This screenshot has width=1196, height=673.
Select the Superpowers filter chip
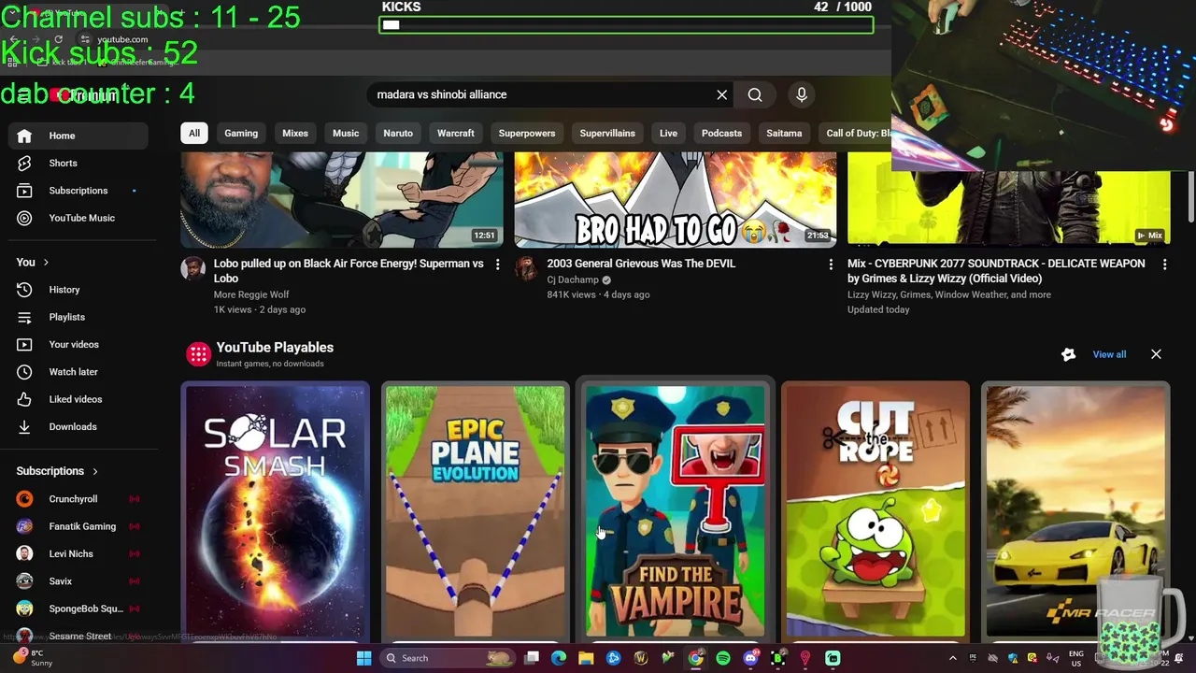pos(527,133)
